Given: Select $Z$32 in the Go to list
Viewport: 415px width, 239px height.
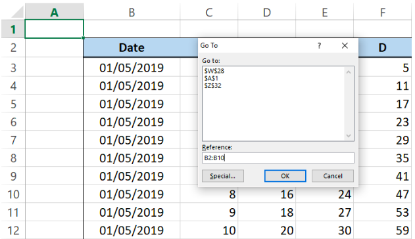Looking at the screenshot, I should (212, 85).
